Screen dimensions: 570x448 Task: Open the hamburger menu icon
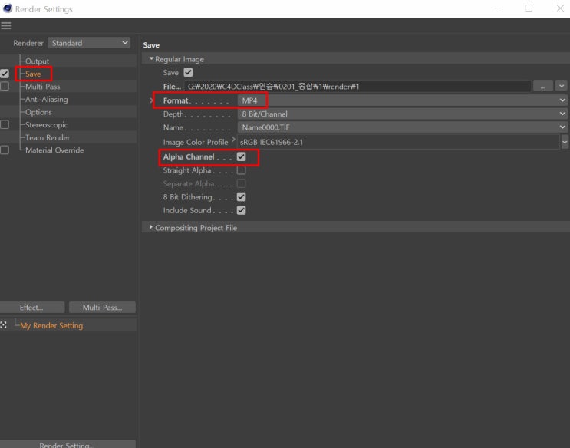[x=6, y=25]
